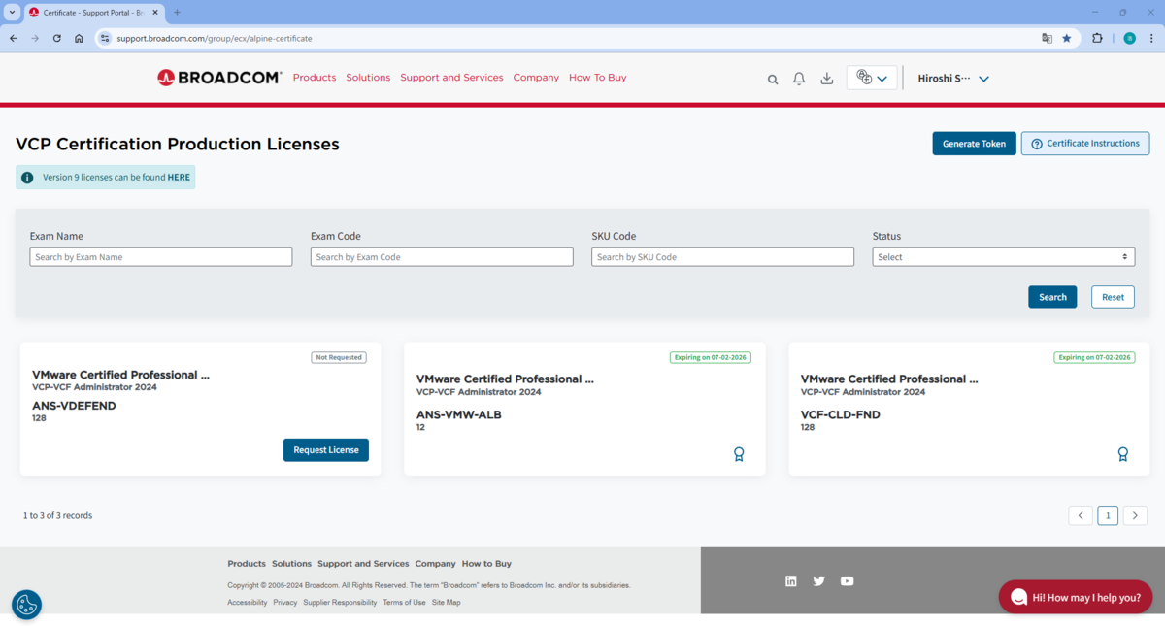The width and height of the screenshot is (1165, 626).
Task: Open How To Buy header menu
Action: pos(597,78)
